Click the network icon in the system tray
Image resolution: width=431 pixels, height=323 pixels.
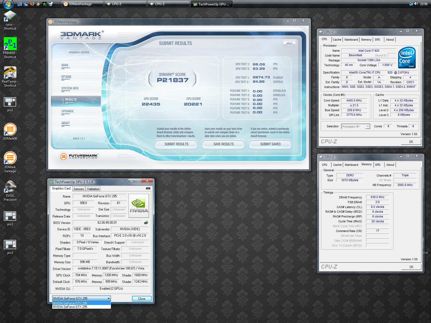411,4
